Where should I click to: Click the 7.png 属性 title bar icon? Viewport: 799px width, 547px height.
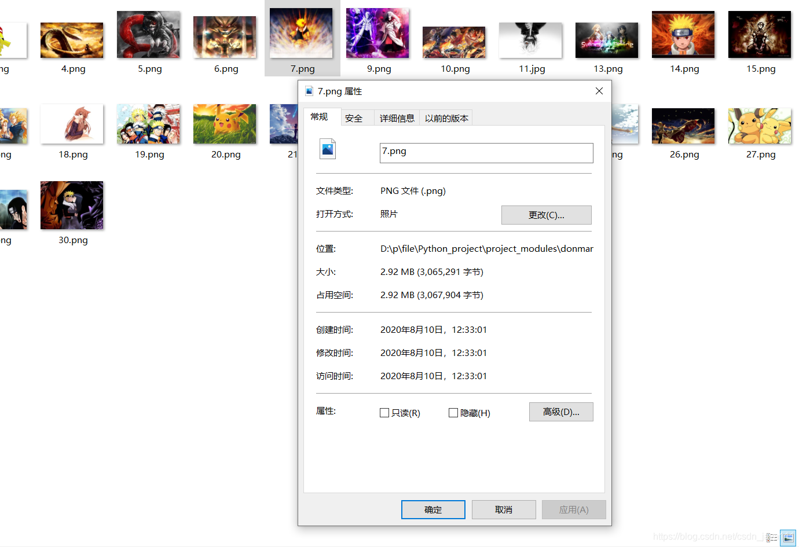[309, 91]
